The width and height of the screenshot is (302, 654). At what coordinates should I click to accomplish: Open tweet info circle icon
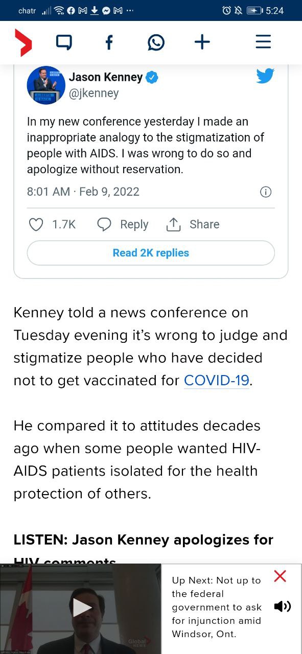coord(266,192)
